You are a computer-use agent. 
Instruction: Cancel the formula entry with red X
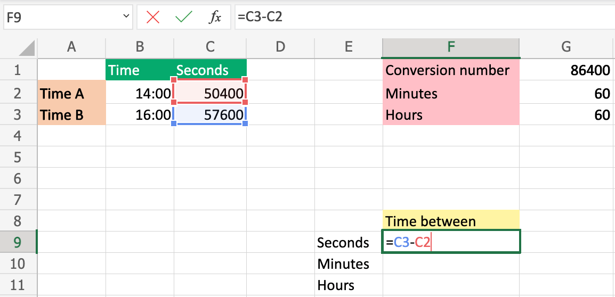[x=153, y=17]
